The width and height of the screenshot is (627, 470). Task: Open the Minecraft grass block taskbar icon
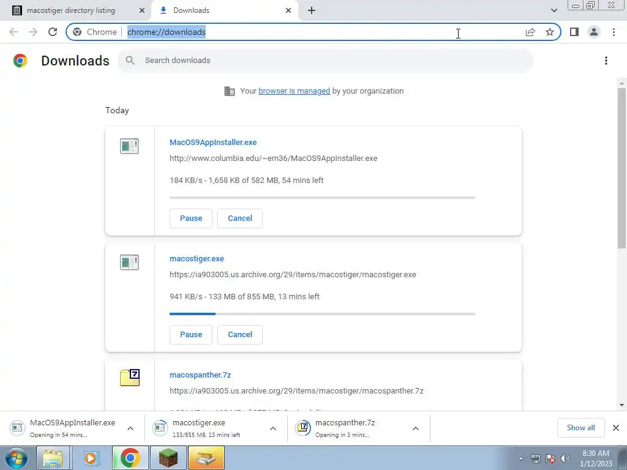click(x=168, y=458)
